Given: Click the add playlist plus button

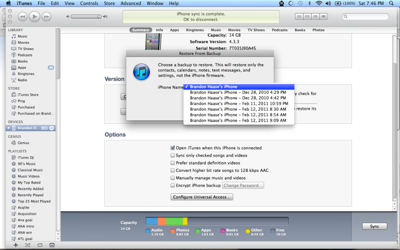Looking at the screenshot, I should (x=16, y=245).
